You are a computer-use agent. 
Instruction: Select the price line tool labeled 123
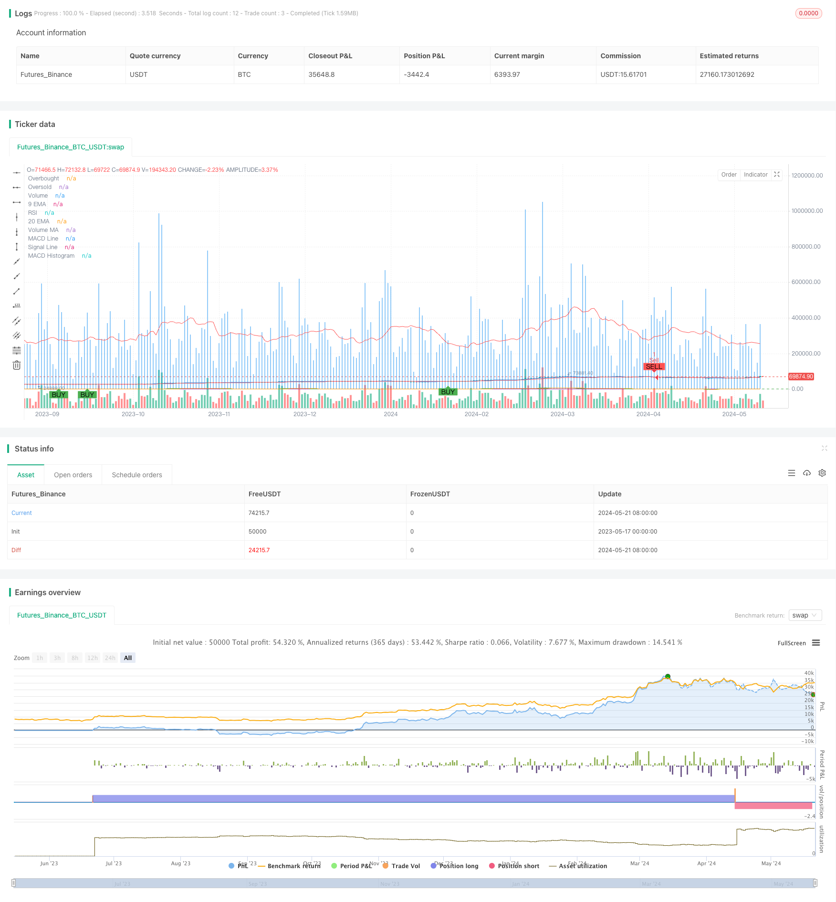(17, 306)
